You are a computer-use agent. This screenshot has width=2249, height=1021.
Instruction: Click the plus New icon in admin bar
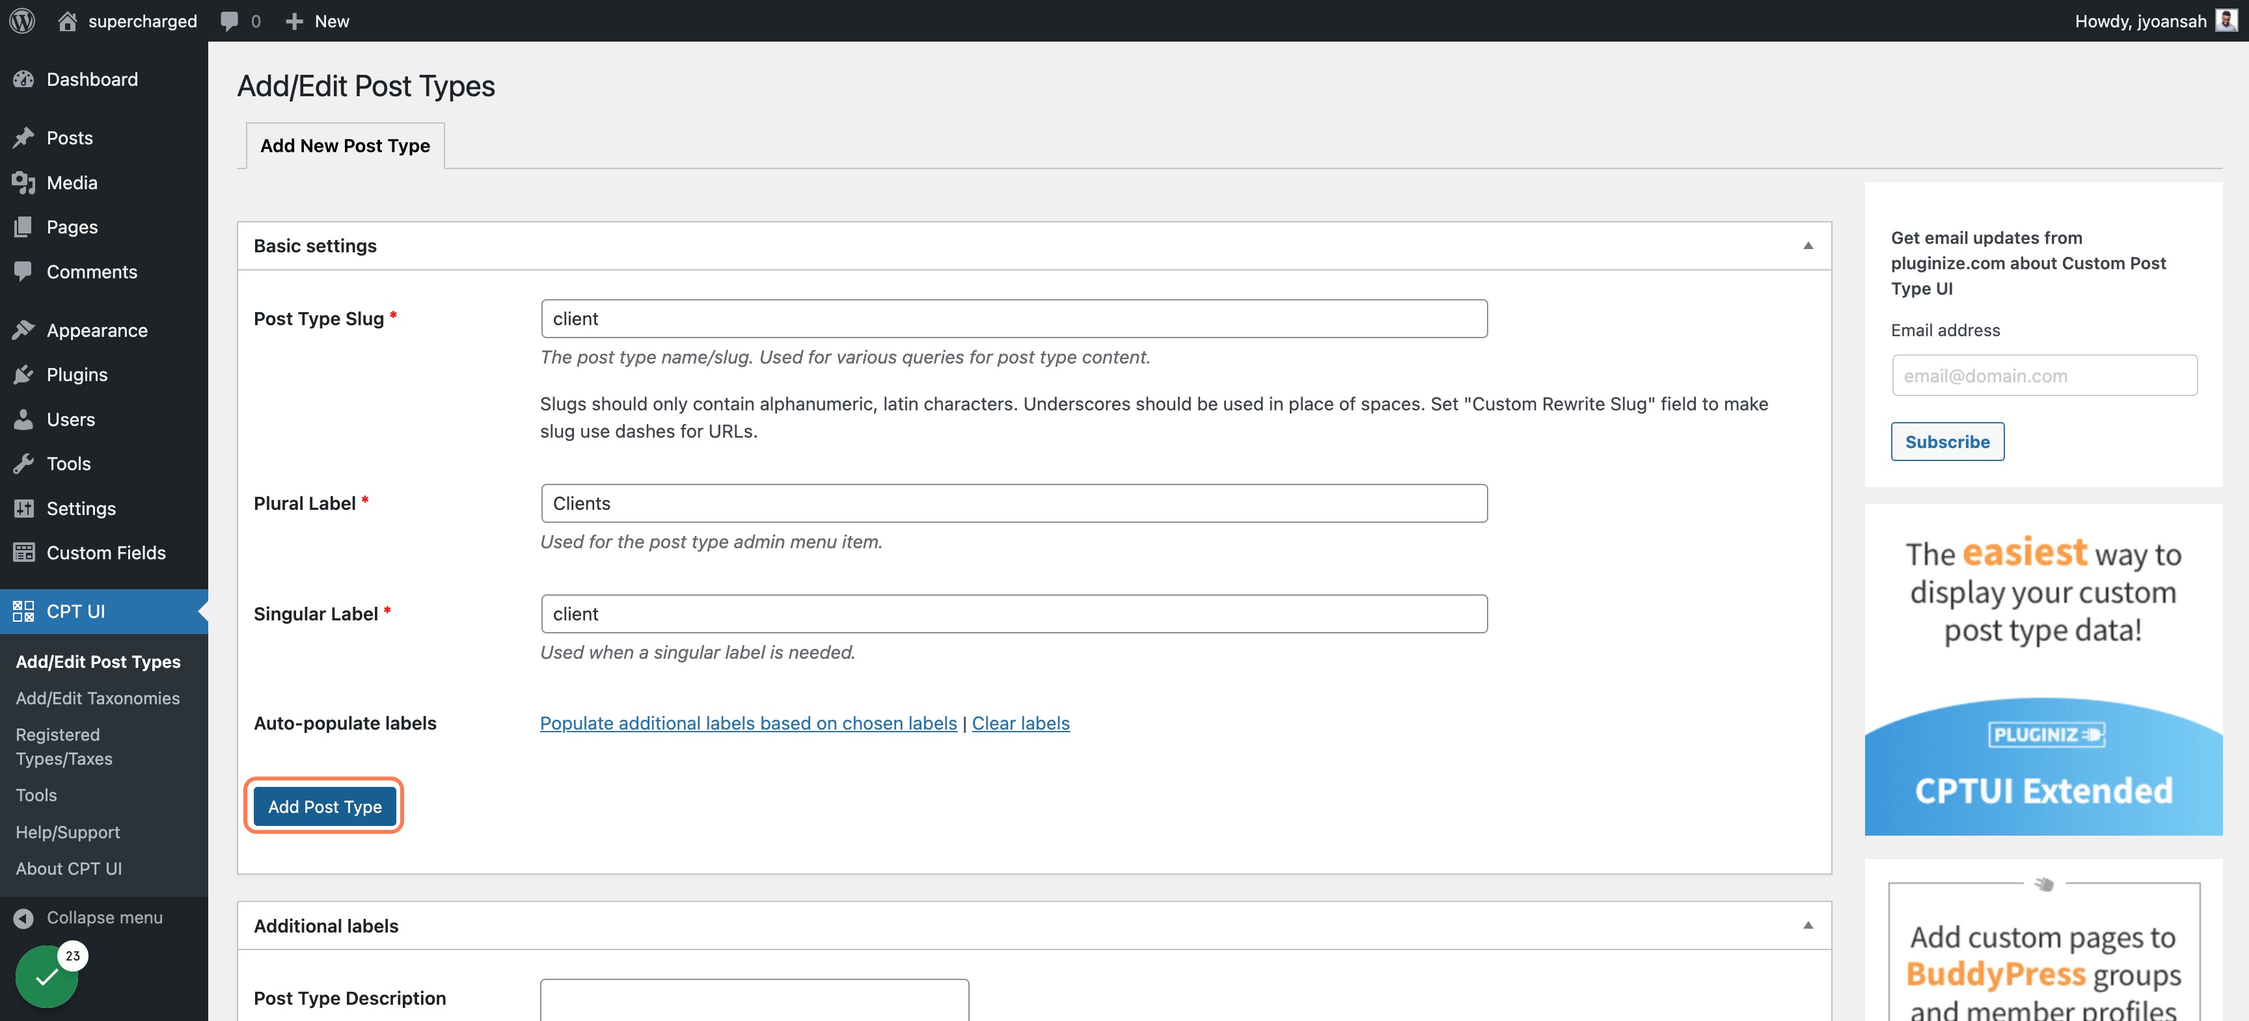294,21
